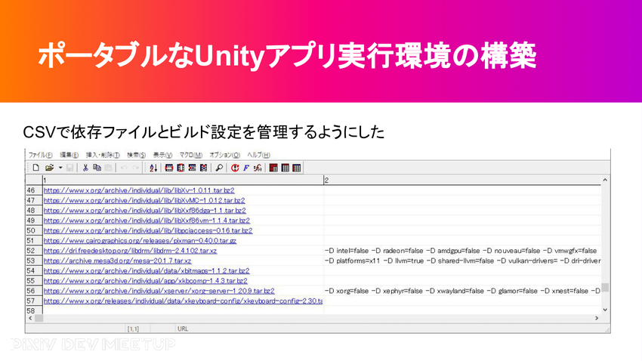Click the pixman-0.40.0.tar.gz link
This screenshot has width=642, height=361.
(140, 240)
